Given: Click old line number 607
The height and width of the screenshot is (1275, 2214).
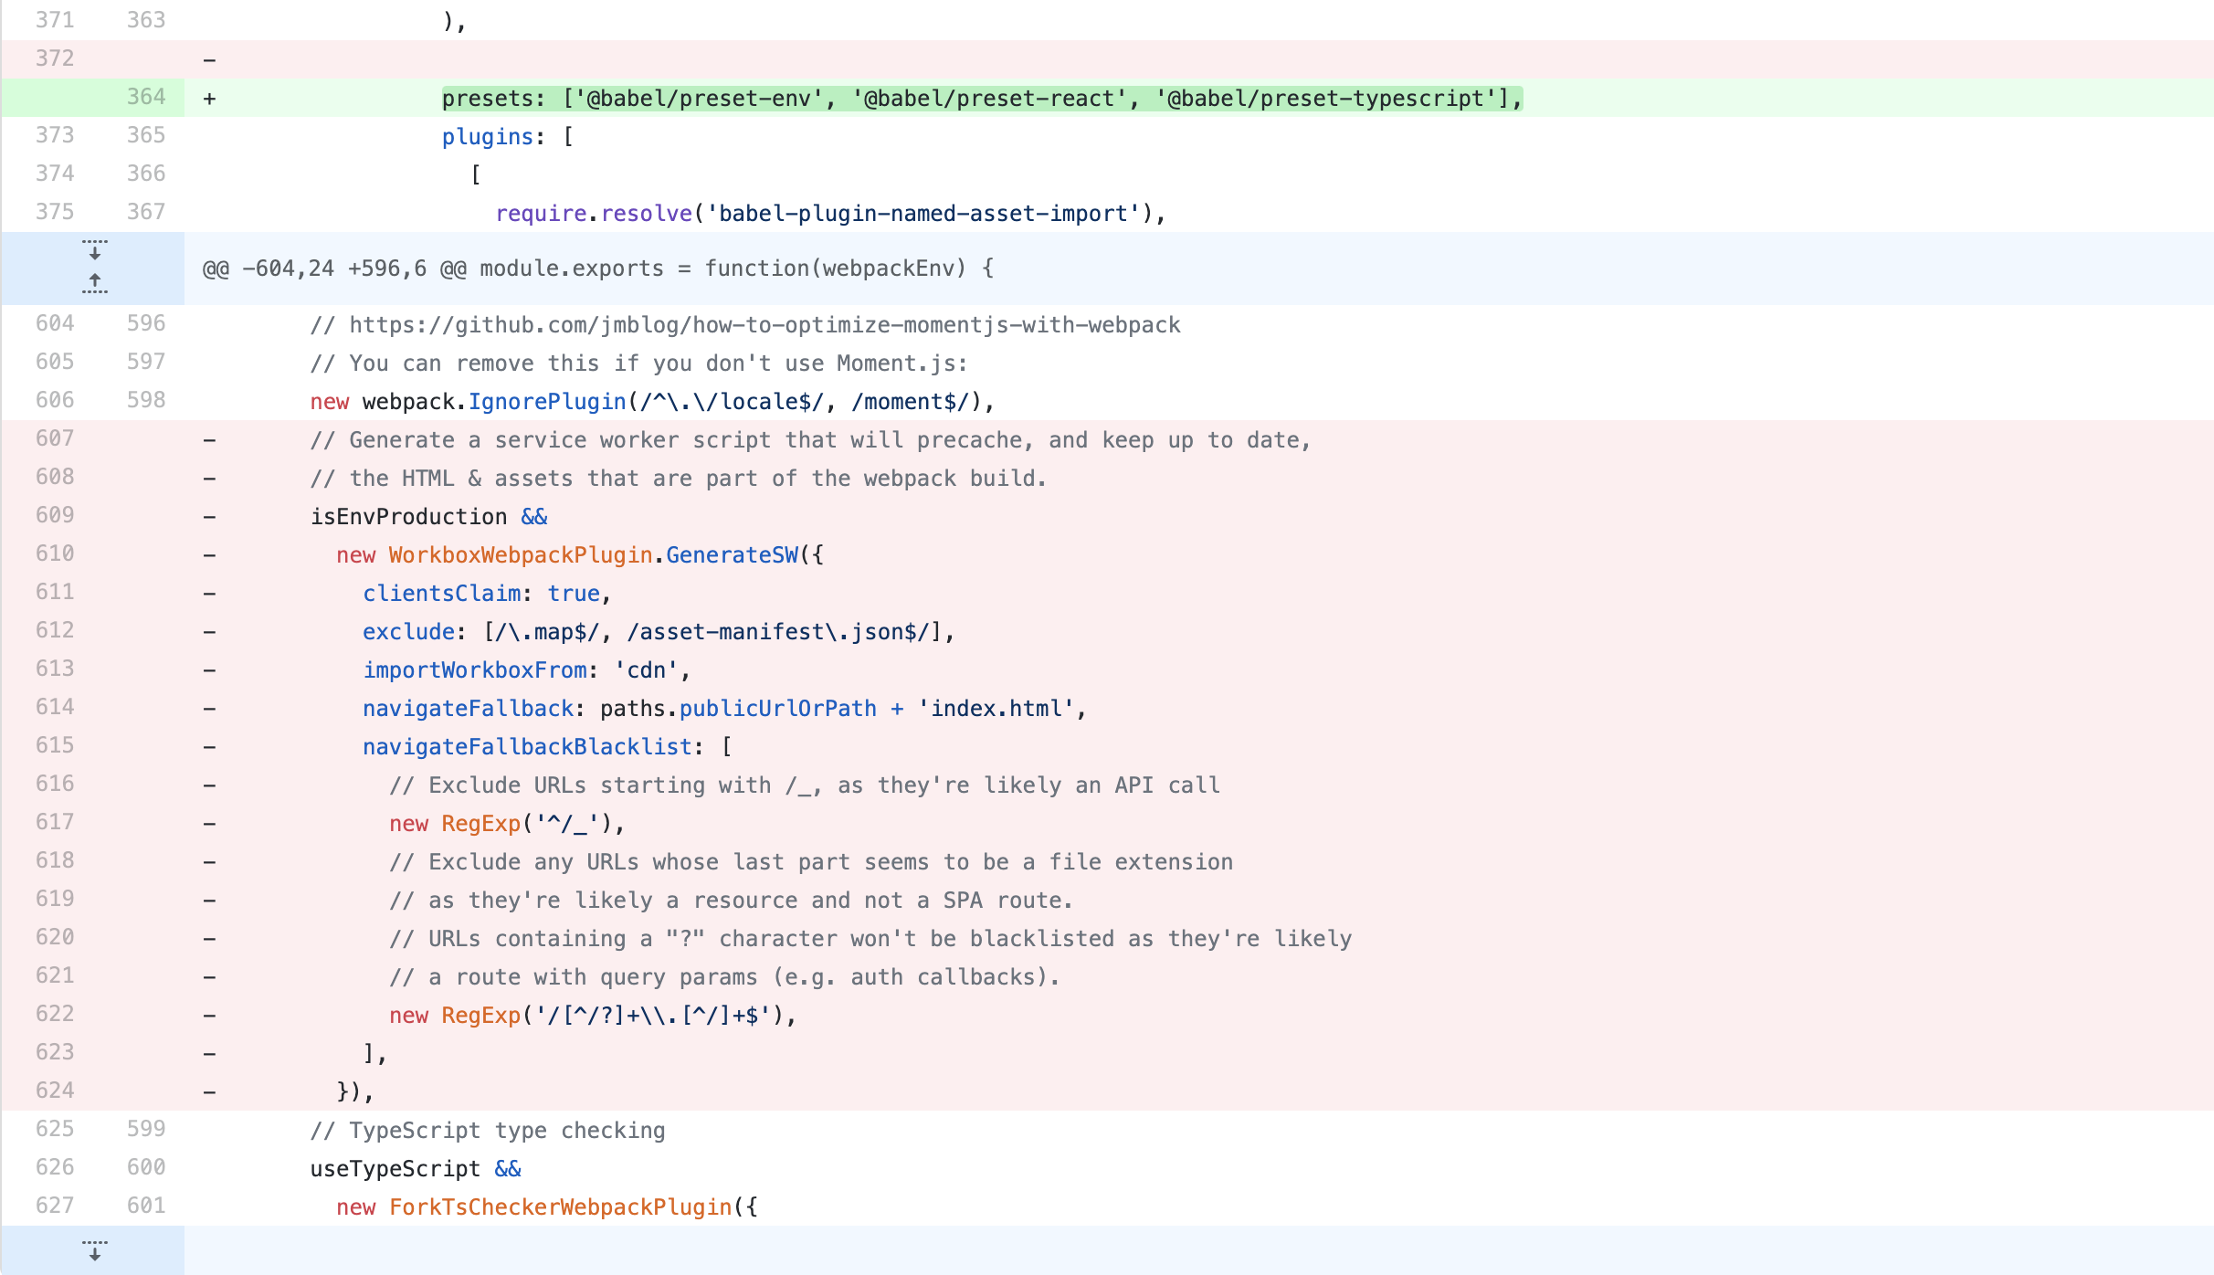Looking at the screenshot, I should pos(54,438).
